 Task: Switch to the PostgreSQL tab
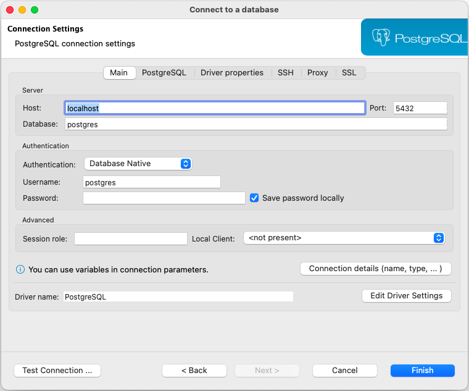click(164, 73)
